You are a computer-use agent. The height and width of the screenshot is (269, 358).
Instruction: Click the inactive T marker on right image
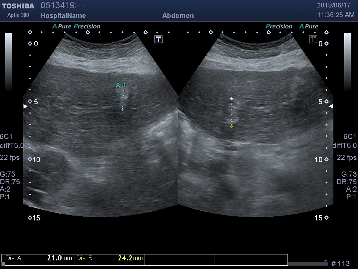point(313,39)
